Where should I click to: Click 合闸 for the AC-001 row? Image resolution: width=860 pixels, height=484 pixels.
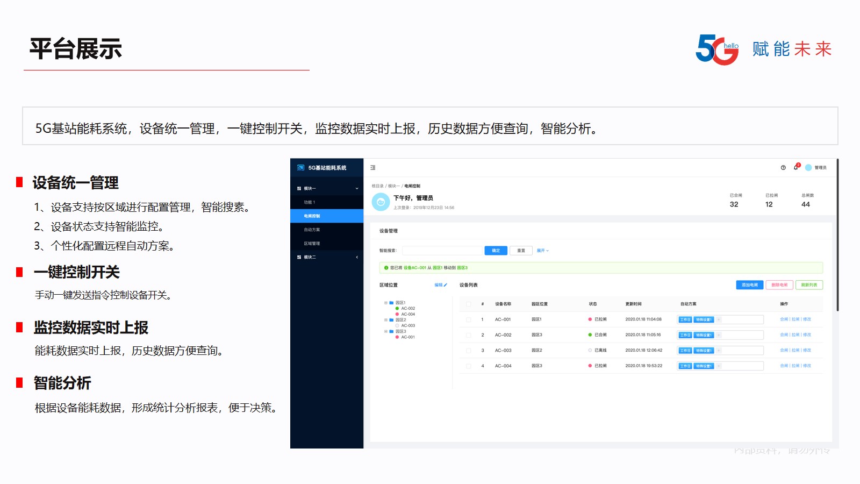[x=784, y=319]
